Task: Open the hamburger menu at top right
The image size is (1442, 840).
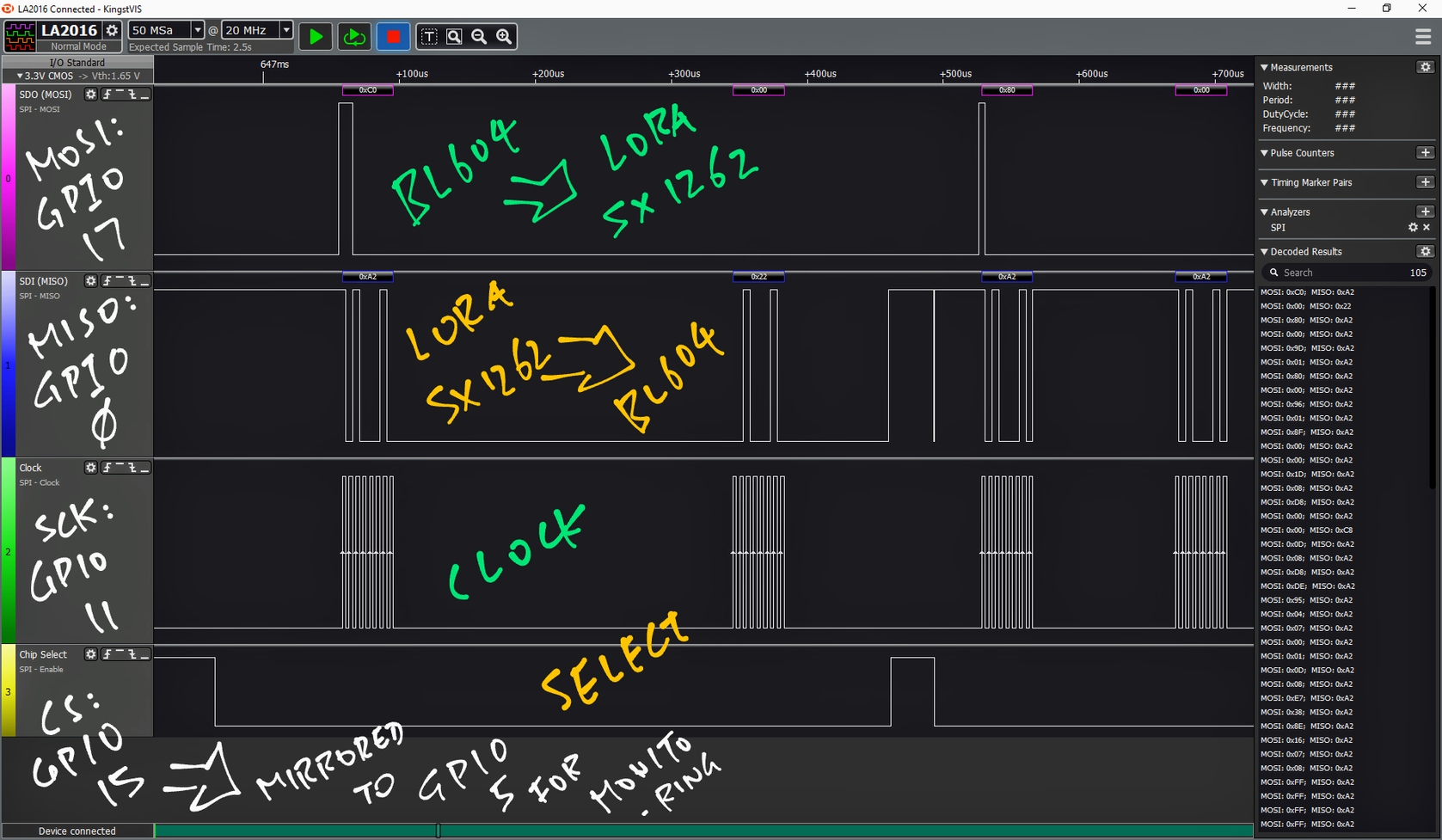Action: pyautogui.click(x=1422, y=37)
